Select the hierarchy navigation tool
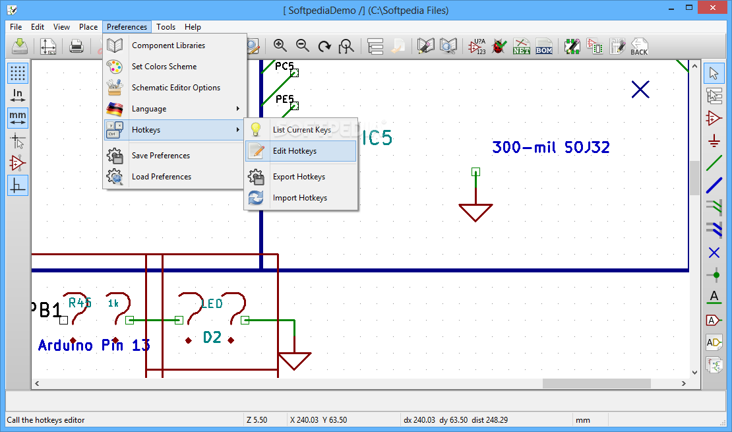 click(714, 96)
